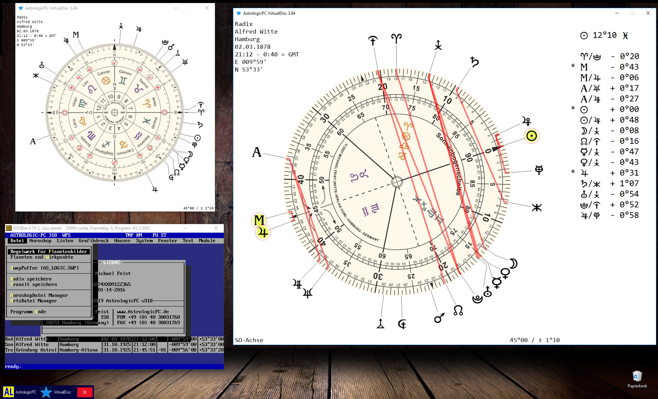Click the Moon crescent symbol on the large dial
This screenshot has height=399, width=658.
(x=512, y=264)
